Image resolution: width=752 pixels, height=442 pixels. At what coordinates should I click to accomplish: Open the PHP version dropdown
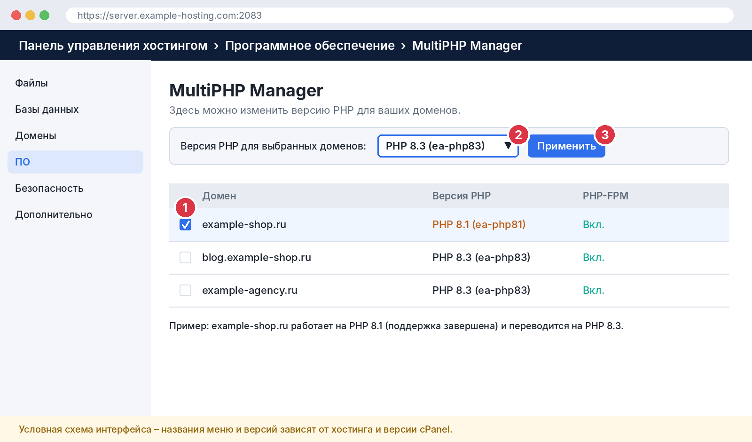[448, 146]
